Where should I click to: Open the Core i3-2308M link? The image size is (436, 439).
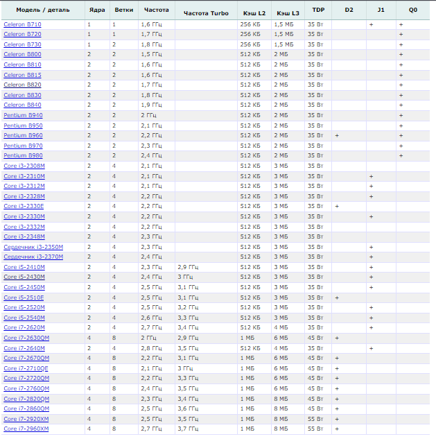[24, 166]
